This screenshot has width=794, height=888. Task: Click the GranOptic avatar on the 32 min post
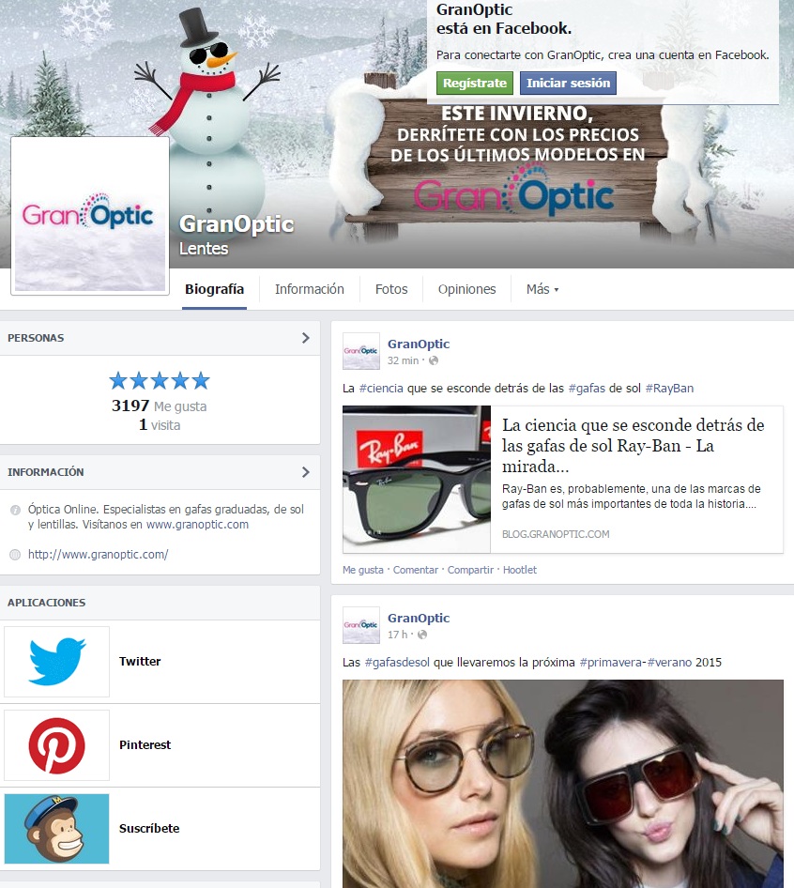(361, 351)
